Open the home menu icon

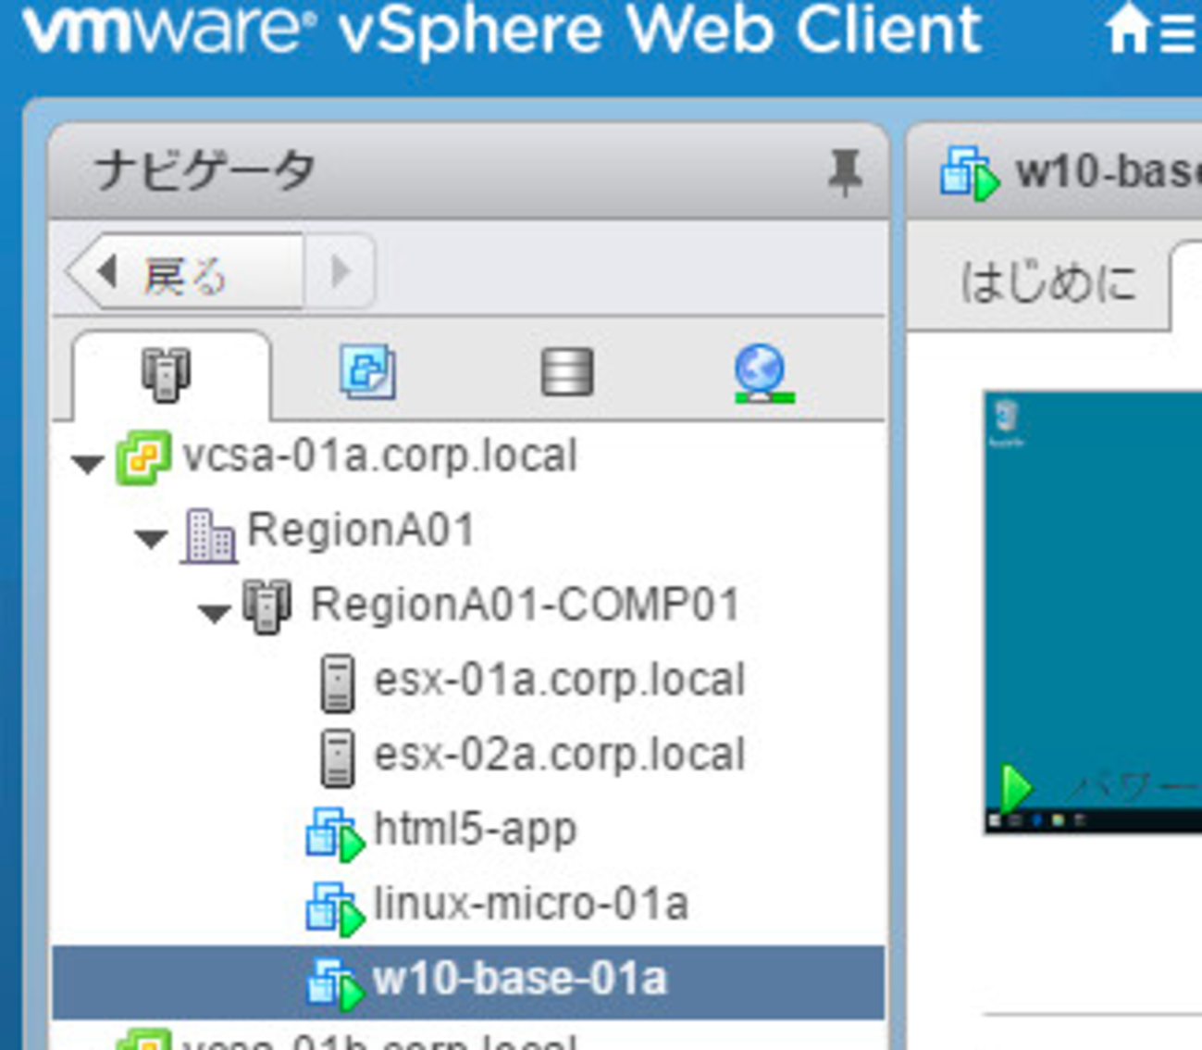1153,31
